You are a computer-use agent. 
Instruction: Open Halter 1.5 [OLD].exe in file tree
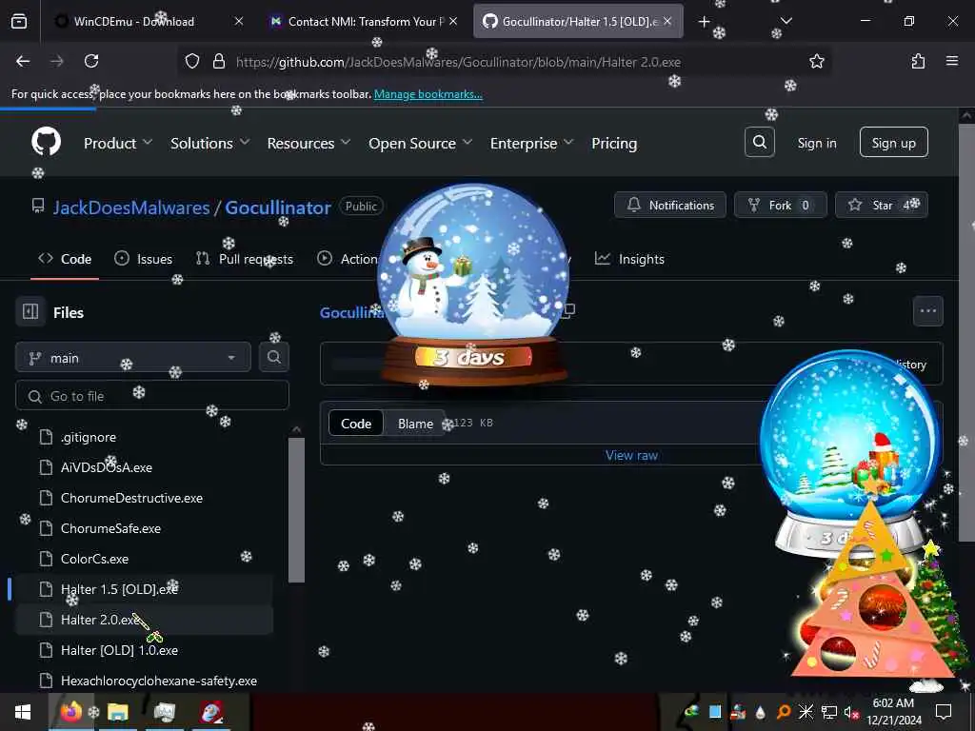tap(119, 589)
